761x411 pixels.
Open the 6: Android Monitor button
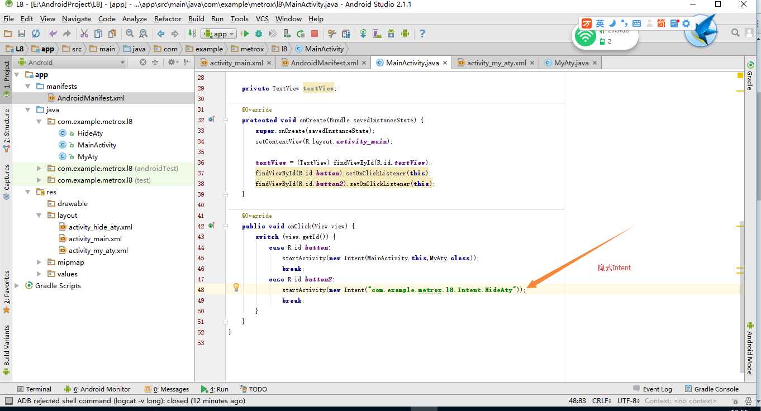point(97,389)
